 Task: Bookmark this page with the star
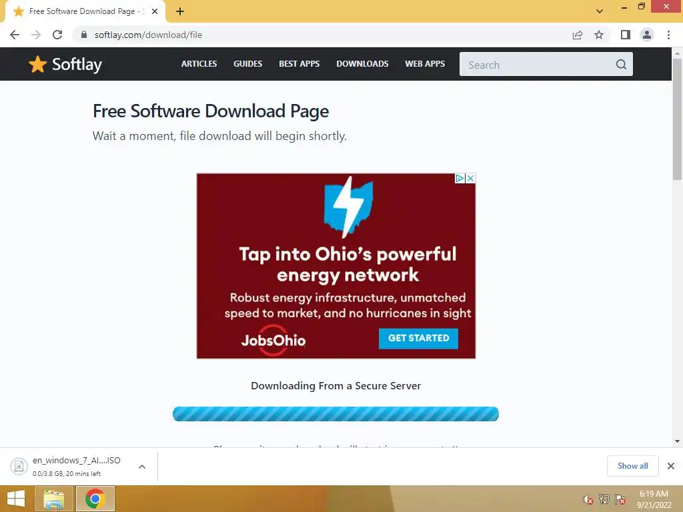pos(599,35)
